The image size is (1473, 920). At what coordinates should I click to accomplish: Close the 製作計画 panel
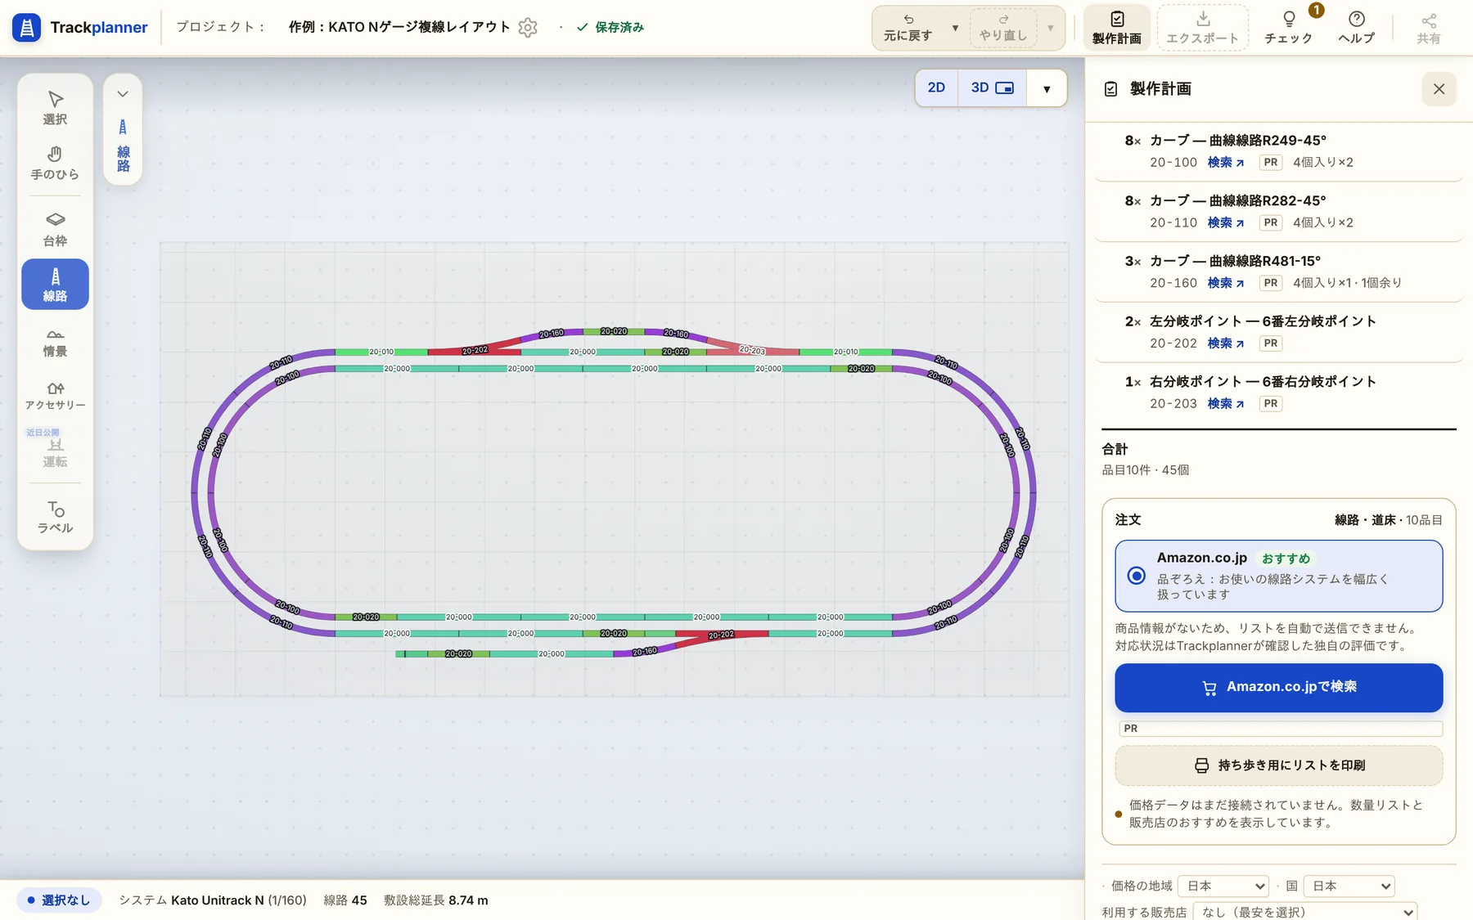pyautogui.click(x=1439, y=88)
